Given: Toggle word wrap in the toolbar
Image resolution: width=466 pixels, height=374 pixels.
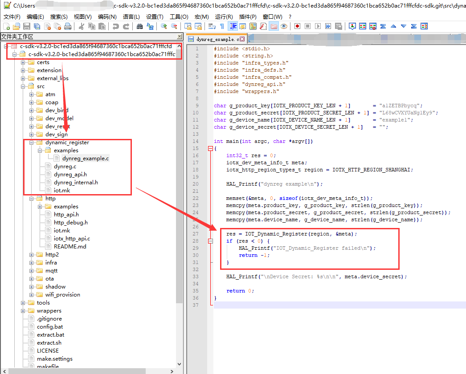Looking at the screenshot, I should click(212, 26).
